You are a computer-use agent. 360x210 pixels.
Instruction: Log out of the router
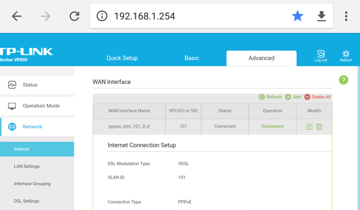click(x=321, y=56)
